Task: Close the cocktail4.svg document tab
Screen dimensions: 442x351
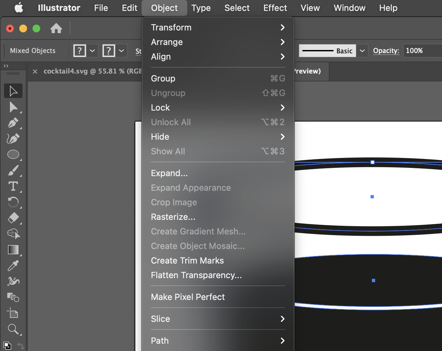Action: pyautogui.click(x=35, y=71)
